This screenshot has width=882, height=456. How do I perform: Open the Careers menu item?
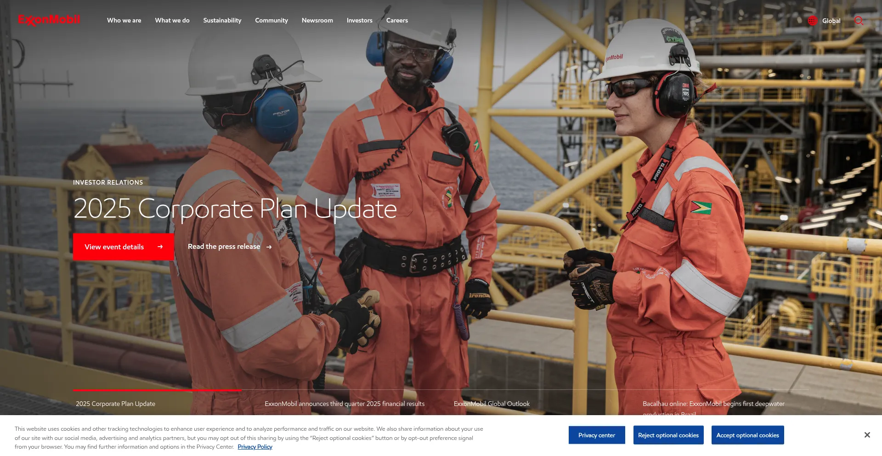[397, 20]
